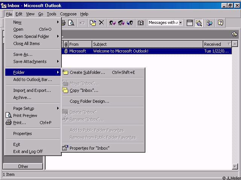Image resolution: width=241 pixels, height=180 pixels.
Task: Click the Move to Folder toolbar icon
Action: point(93,23)
